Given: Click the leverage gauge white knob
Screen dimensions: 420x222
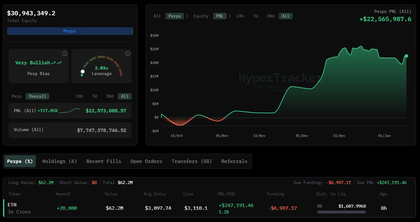Looking at the screenshot, I should click(x=82, y=72).
